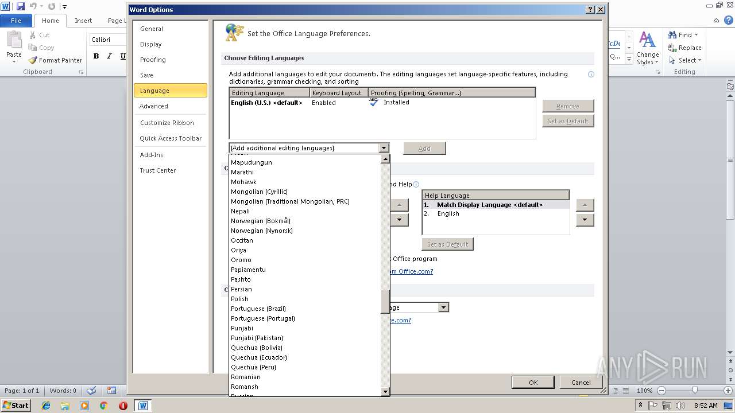
Task: Click the Copy icon in Clipboard group
Action: click(33, 48)
